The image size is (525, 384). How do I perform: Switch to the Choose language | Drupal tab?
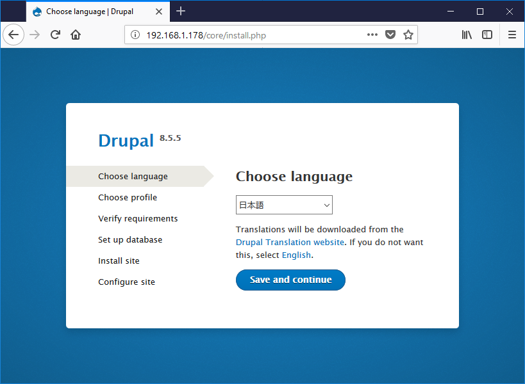click(x=90, y=11)
